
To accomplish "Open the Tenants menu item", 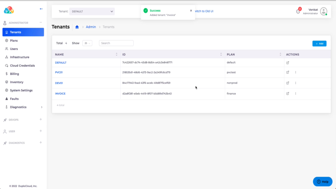I will pos(23,32).
